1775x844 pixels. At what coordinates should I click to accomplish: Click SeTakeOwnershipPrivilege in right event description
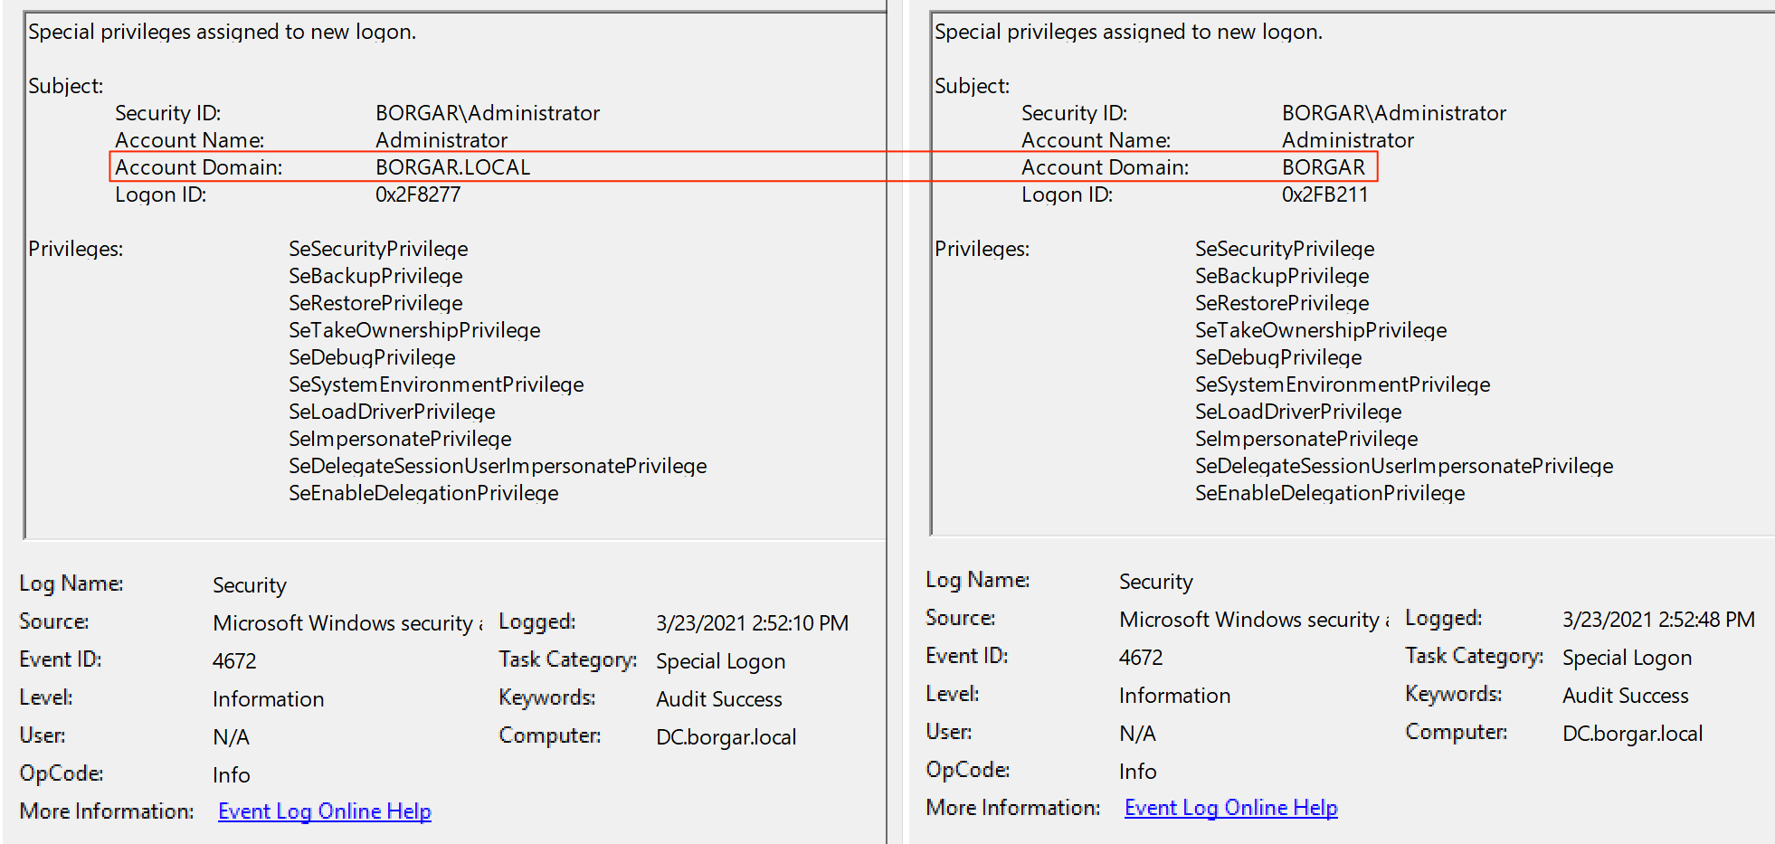[1321, 330]
